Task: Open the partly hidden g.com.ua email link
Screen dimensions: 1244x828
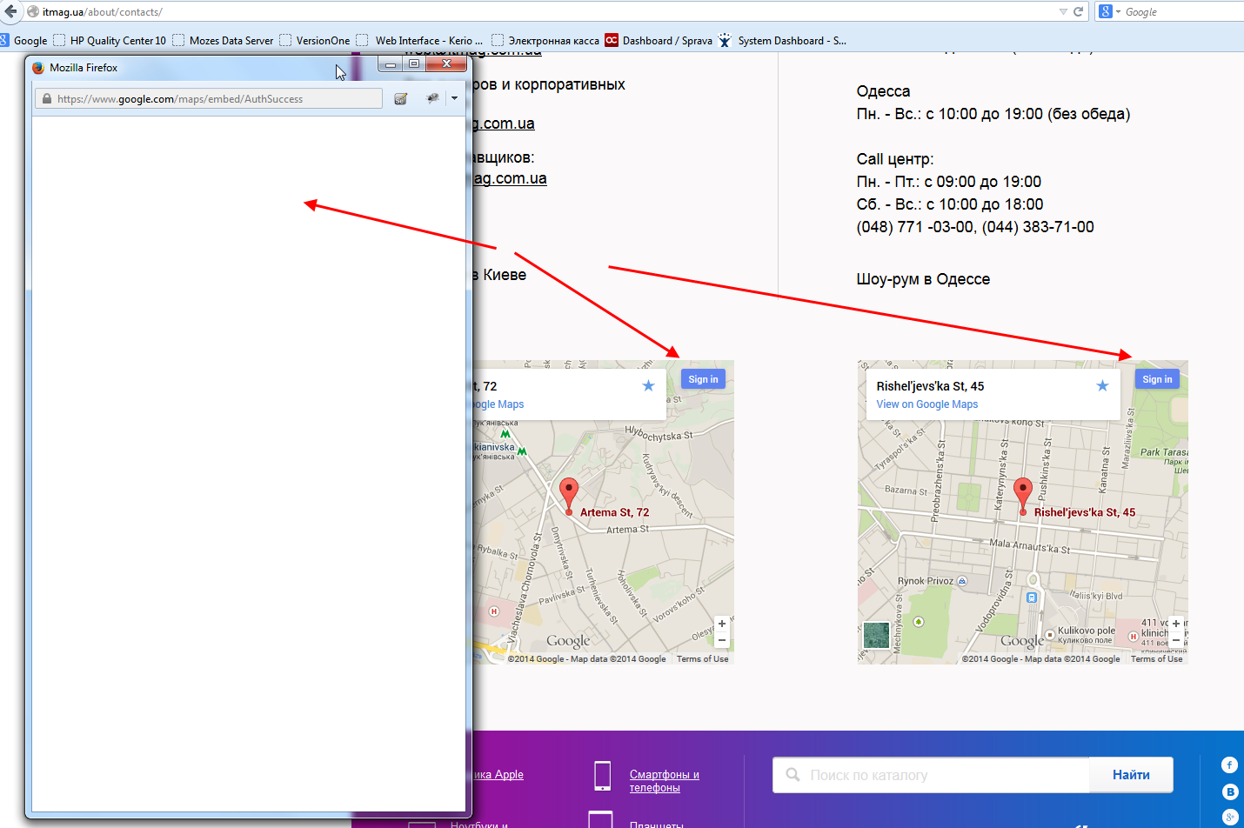Action: coord(504,124)
